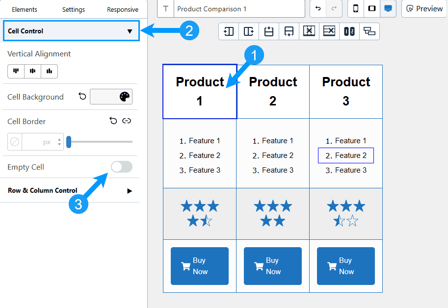
Task: Click the insert column left icon
Action: click(229, 31)
